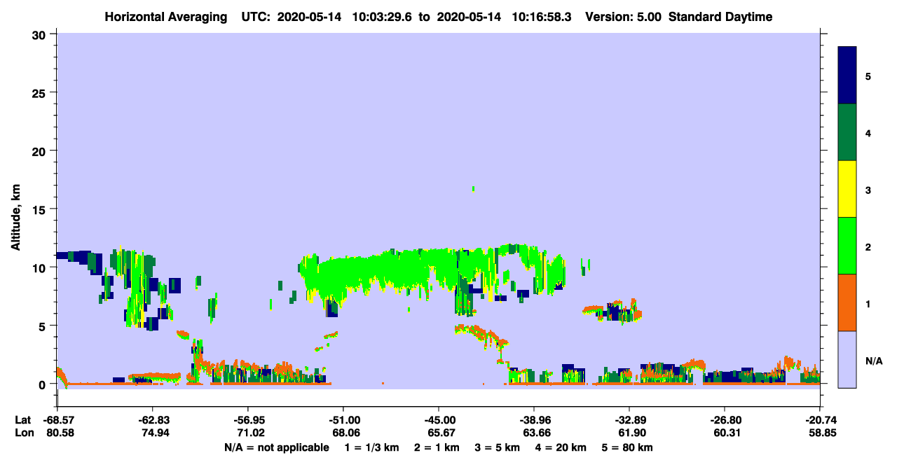Click the dark blue colorbar segment labeled 5
This screenshot has width=911, height=467.
click(x=847, y=76)
